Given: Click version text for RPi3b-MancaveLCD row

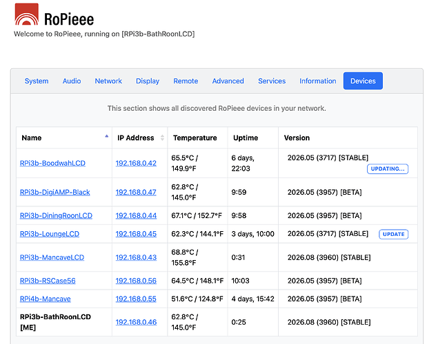Looking at the screenshot, I should coord(329,257).
